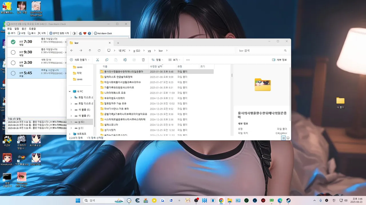The image size is (366, 205).
Task: Add a new Explorer tab
Action: (x=118, y=43)
